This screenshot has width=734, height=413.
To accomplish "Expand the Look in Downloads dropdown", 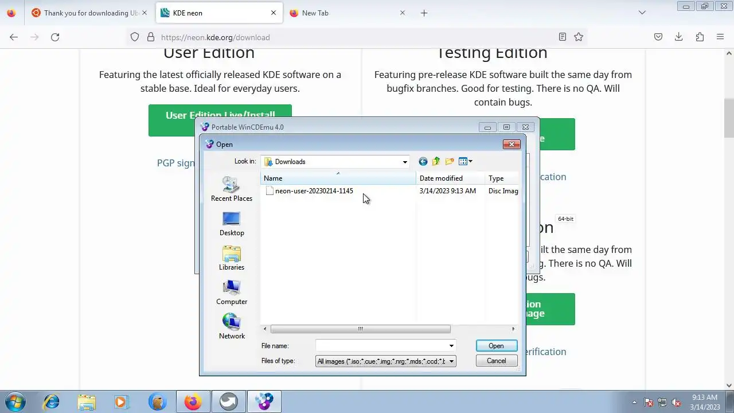I will [405, 162].
